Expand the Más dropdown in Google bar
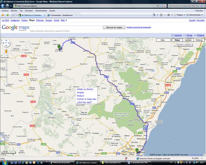This screenshot has width=206, height=165. [64, 20]
